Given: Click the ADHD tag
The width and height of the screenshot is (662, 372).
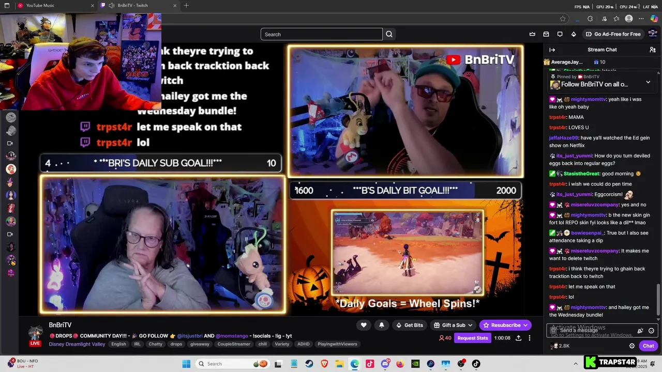Looking at the screenshot, I should 303,344.
